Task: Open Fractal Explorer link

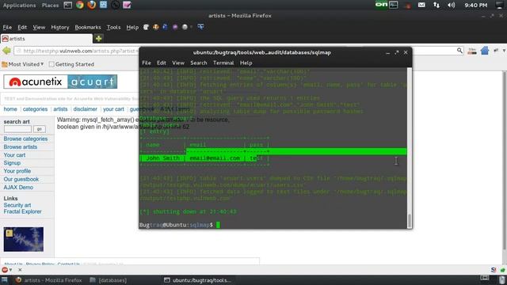Action: click(x=23, y=211)
